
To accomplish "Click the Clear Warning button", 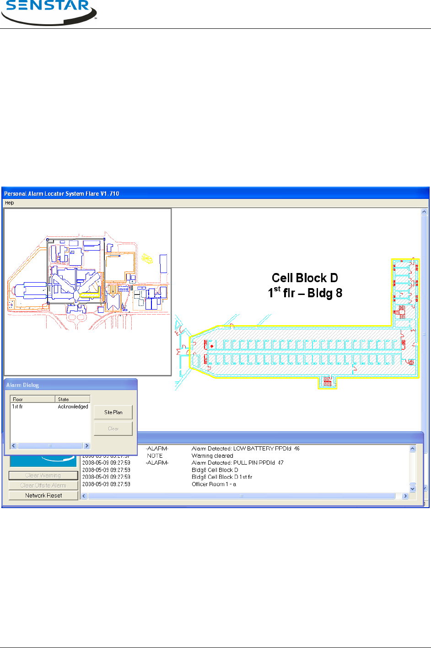I will (x=43, y=476).
